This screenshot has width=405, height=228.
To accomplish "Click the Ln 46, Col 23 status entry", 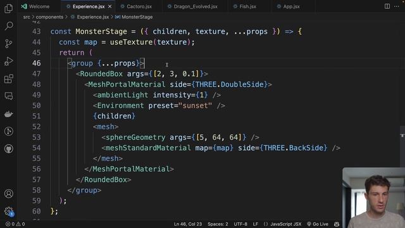I will pyautogui.click(x=188, y=224).
